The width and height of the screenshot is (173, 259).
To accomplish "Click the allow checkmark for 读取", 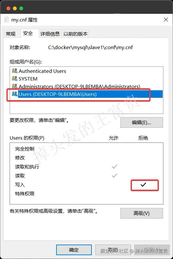I will 114,176.
